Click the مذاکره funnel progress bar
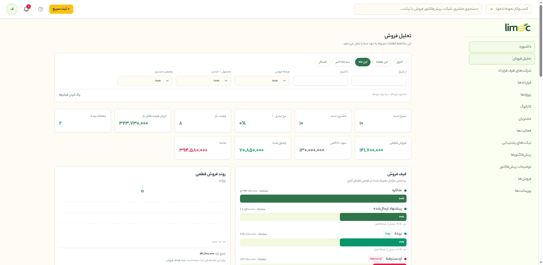The width and height of the screenshot is (543, 265). pos(323,199)
